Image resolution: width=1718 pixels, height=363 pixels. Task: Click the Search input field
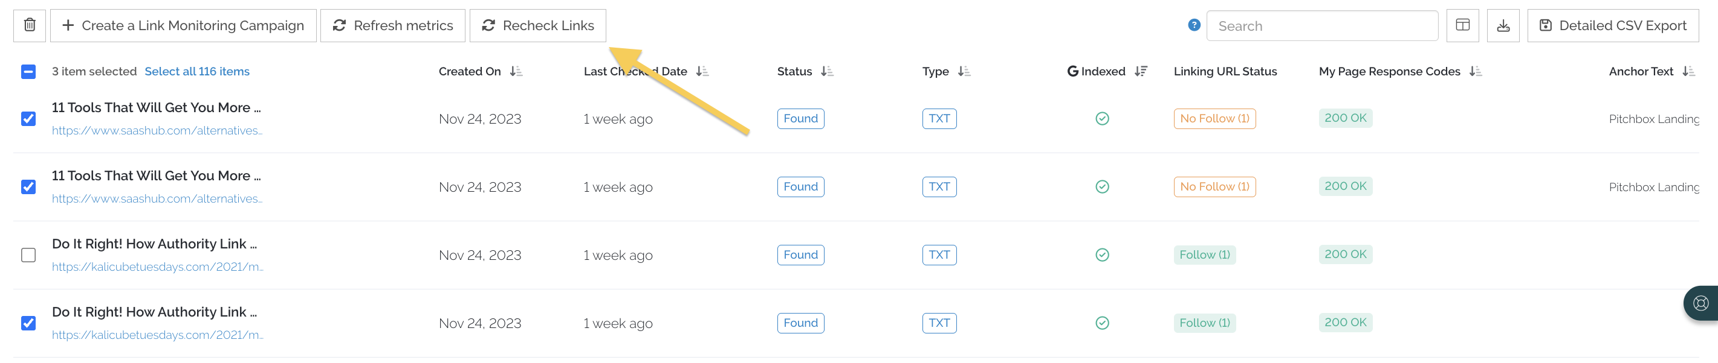1322,26
